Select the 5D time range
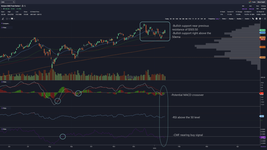Viewport: 267px width, 150px height. coord(173,19)
